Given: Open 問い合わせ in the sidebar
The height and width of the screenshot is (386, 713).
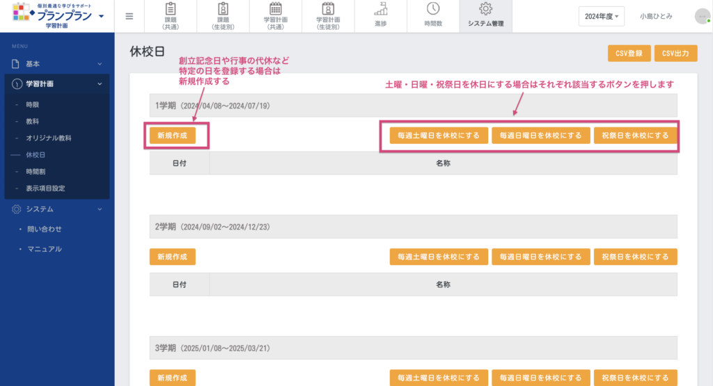Looking at the screenshot, I should 44,229.
